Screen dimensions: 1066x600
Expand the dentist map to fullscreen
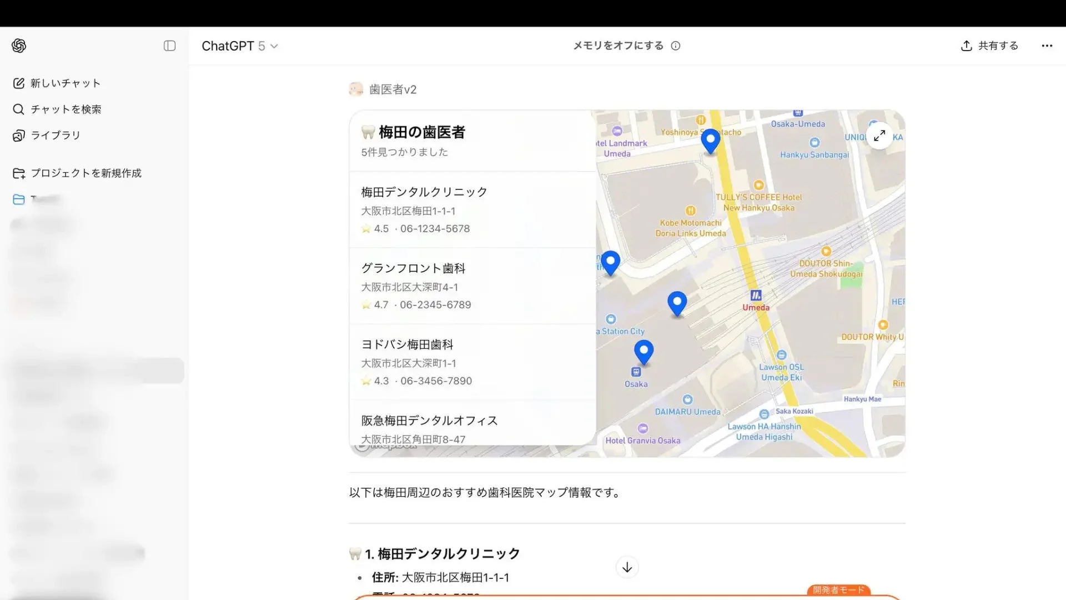pyautogui.click(x=879, y=135)
